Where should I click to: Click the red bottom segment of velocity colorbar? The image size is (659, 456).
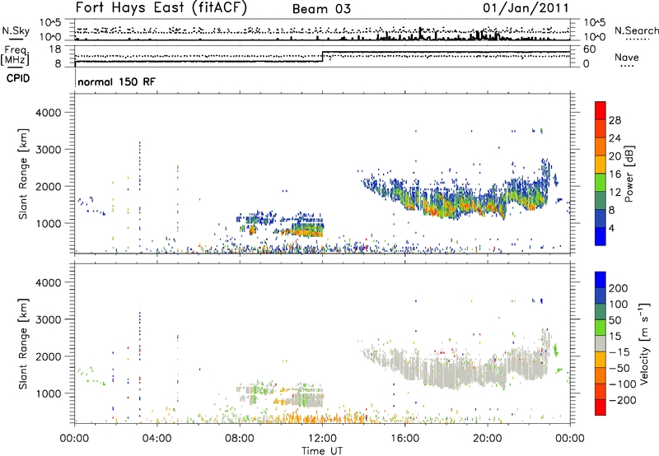(601, 407)
